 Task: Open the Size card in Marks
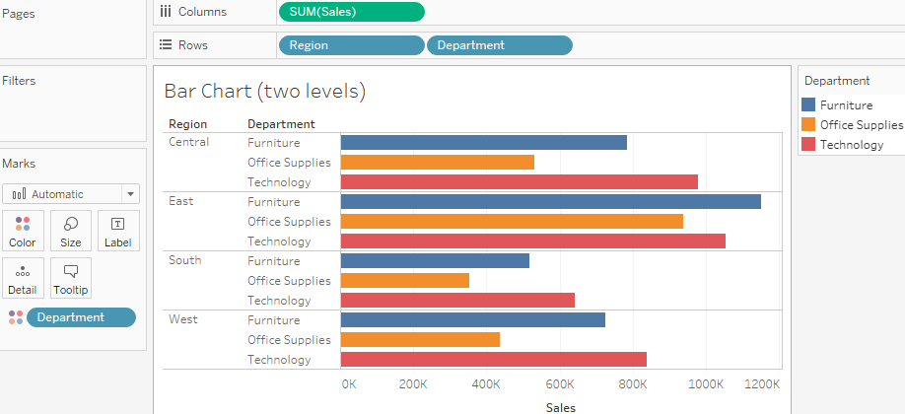coord(70,231)
